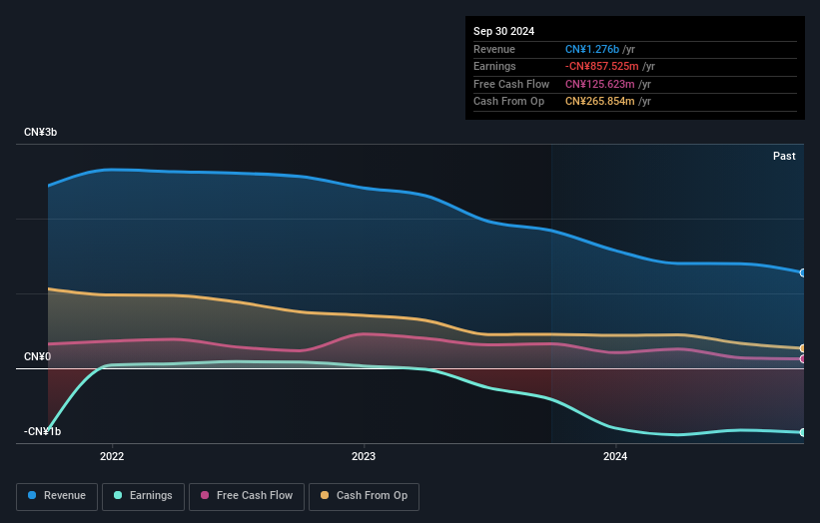Toggle the Earnings legend button
Screen dimensions: 820x523
[x=143, y=496]
